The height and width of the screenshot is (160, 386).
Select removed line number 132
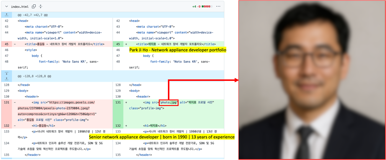[6, 126]
